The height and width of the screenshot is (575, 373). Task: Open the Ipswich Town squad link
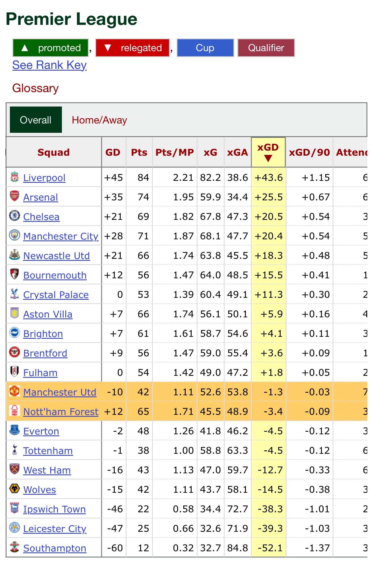[54, 509]
